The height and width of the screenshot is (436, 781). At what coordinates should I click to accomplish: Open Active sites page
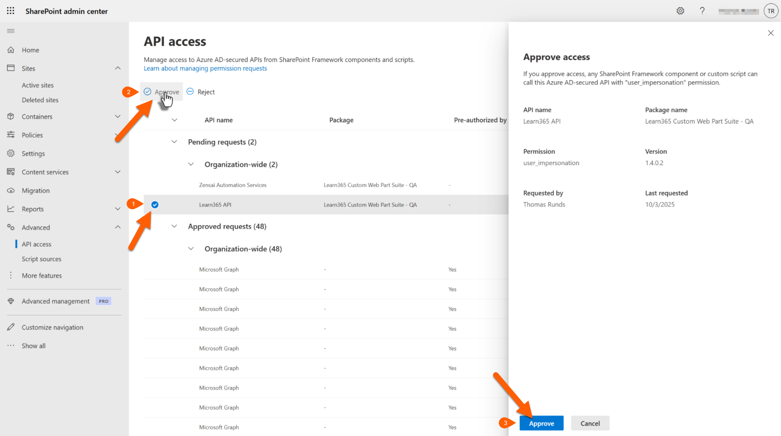37,85
